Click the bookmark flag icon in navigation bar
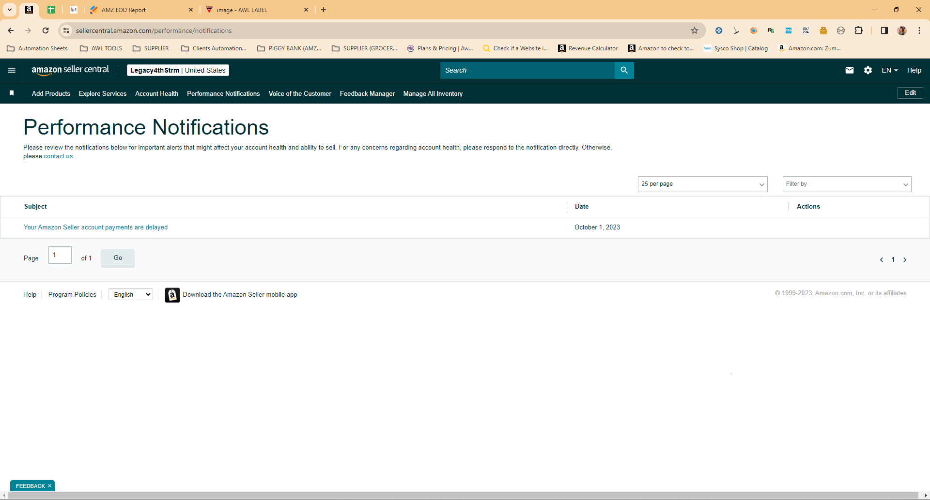This screenshot has height=500, width=930. pyautogui.click(x=12, y=93)
